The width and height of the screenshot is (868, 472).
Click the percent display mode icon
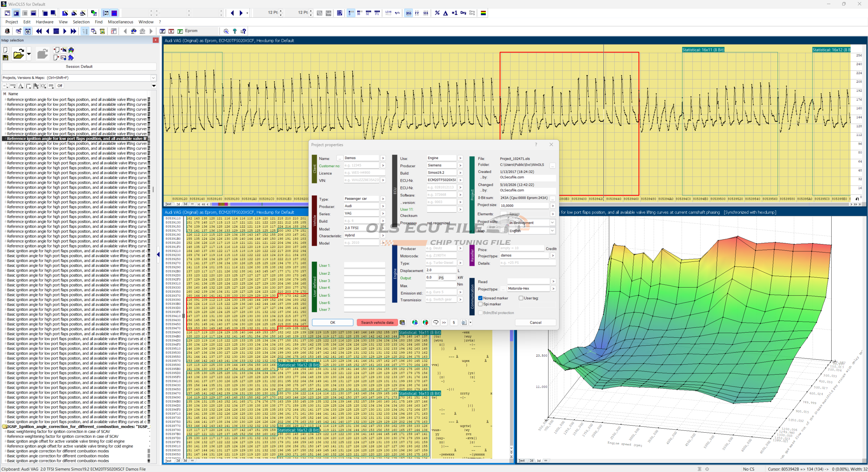437,13
